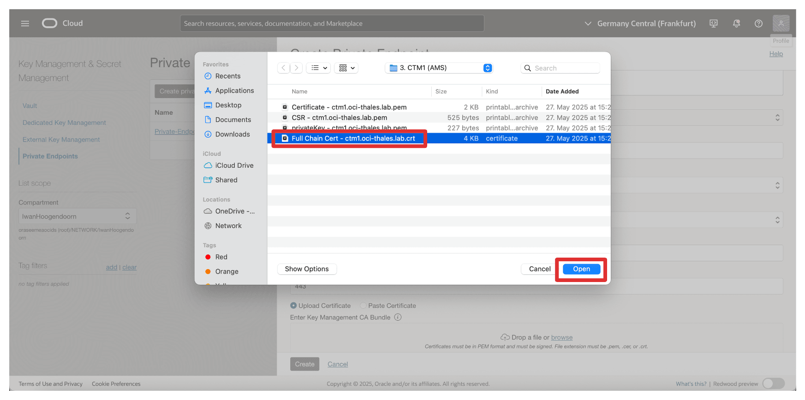The image size is (805, 400).
Task: Go forward in the file dialog
Action: 297,68
